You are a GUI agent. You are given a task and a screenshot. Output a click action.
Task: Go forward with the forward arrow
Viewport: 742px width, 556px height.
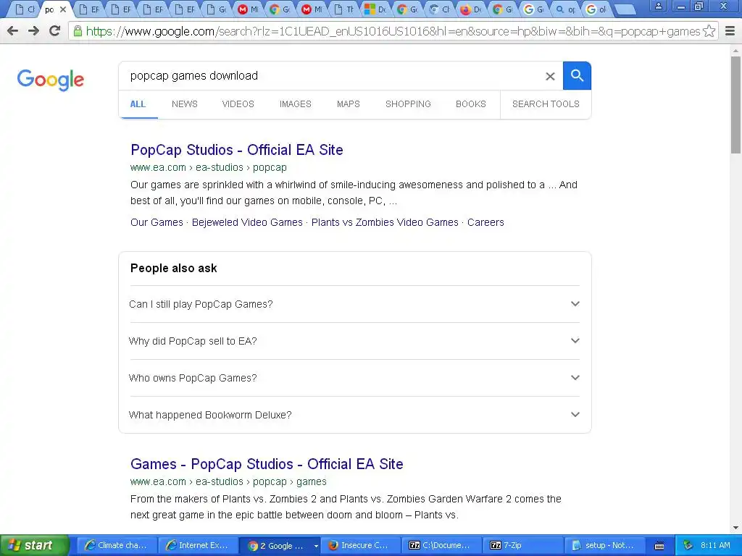click(33, 31)
